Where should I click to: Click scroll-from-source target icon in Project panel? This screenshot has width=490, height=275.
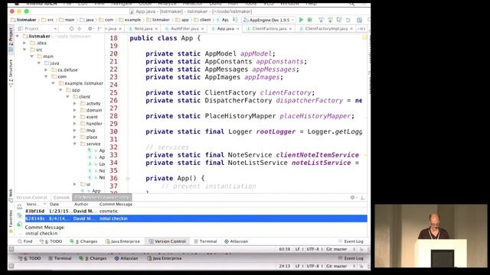coord(71,28)
